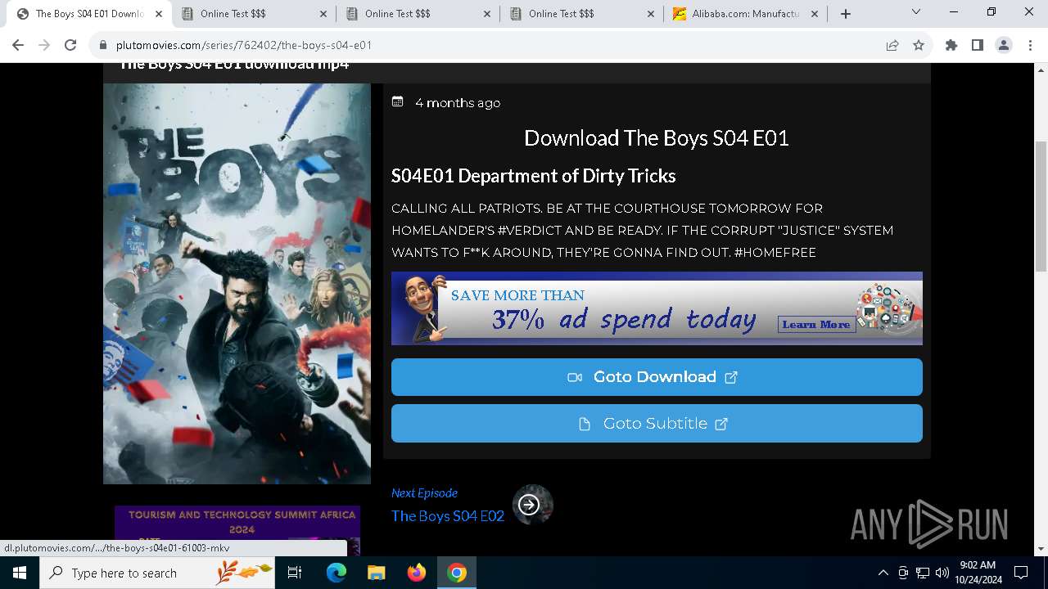Viewport: 1048px width, 589px height.
Task: Close The Boys S04 E01 tab
Action: pyautogui.click(x=159, y=14)
